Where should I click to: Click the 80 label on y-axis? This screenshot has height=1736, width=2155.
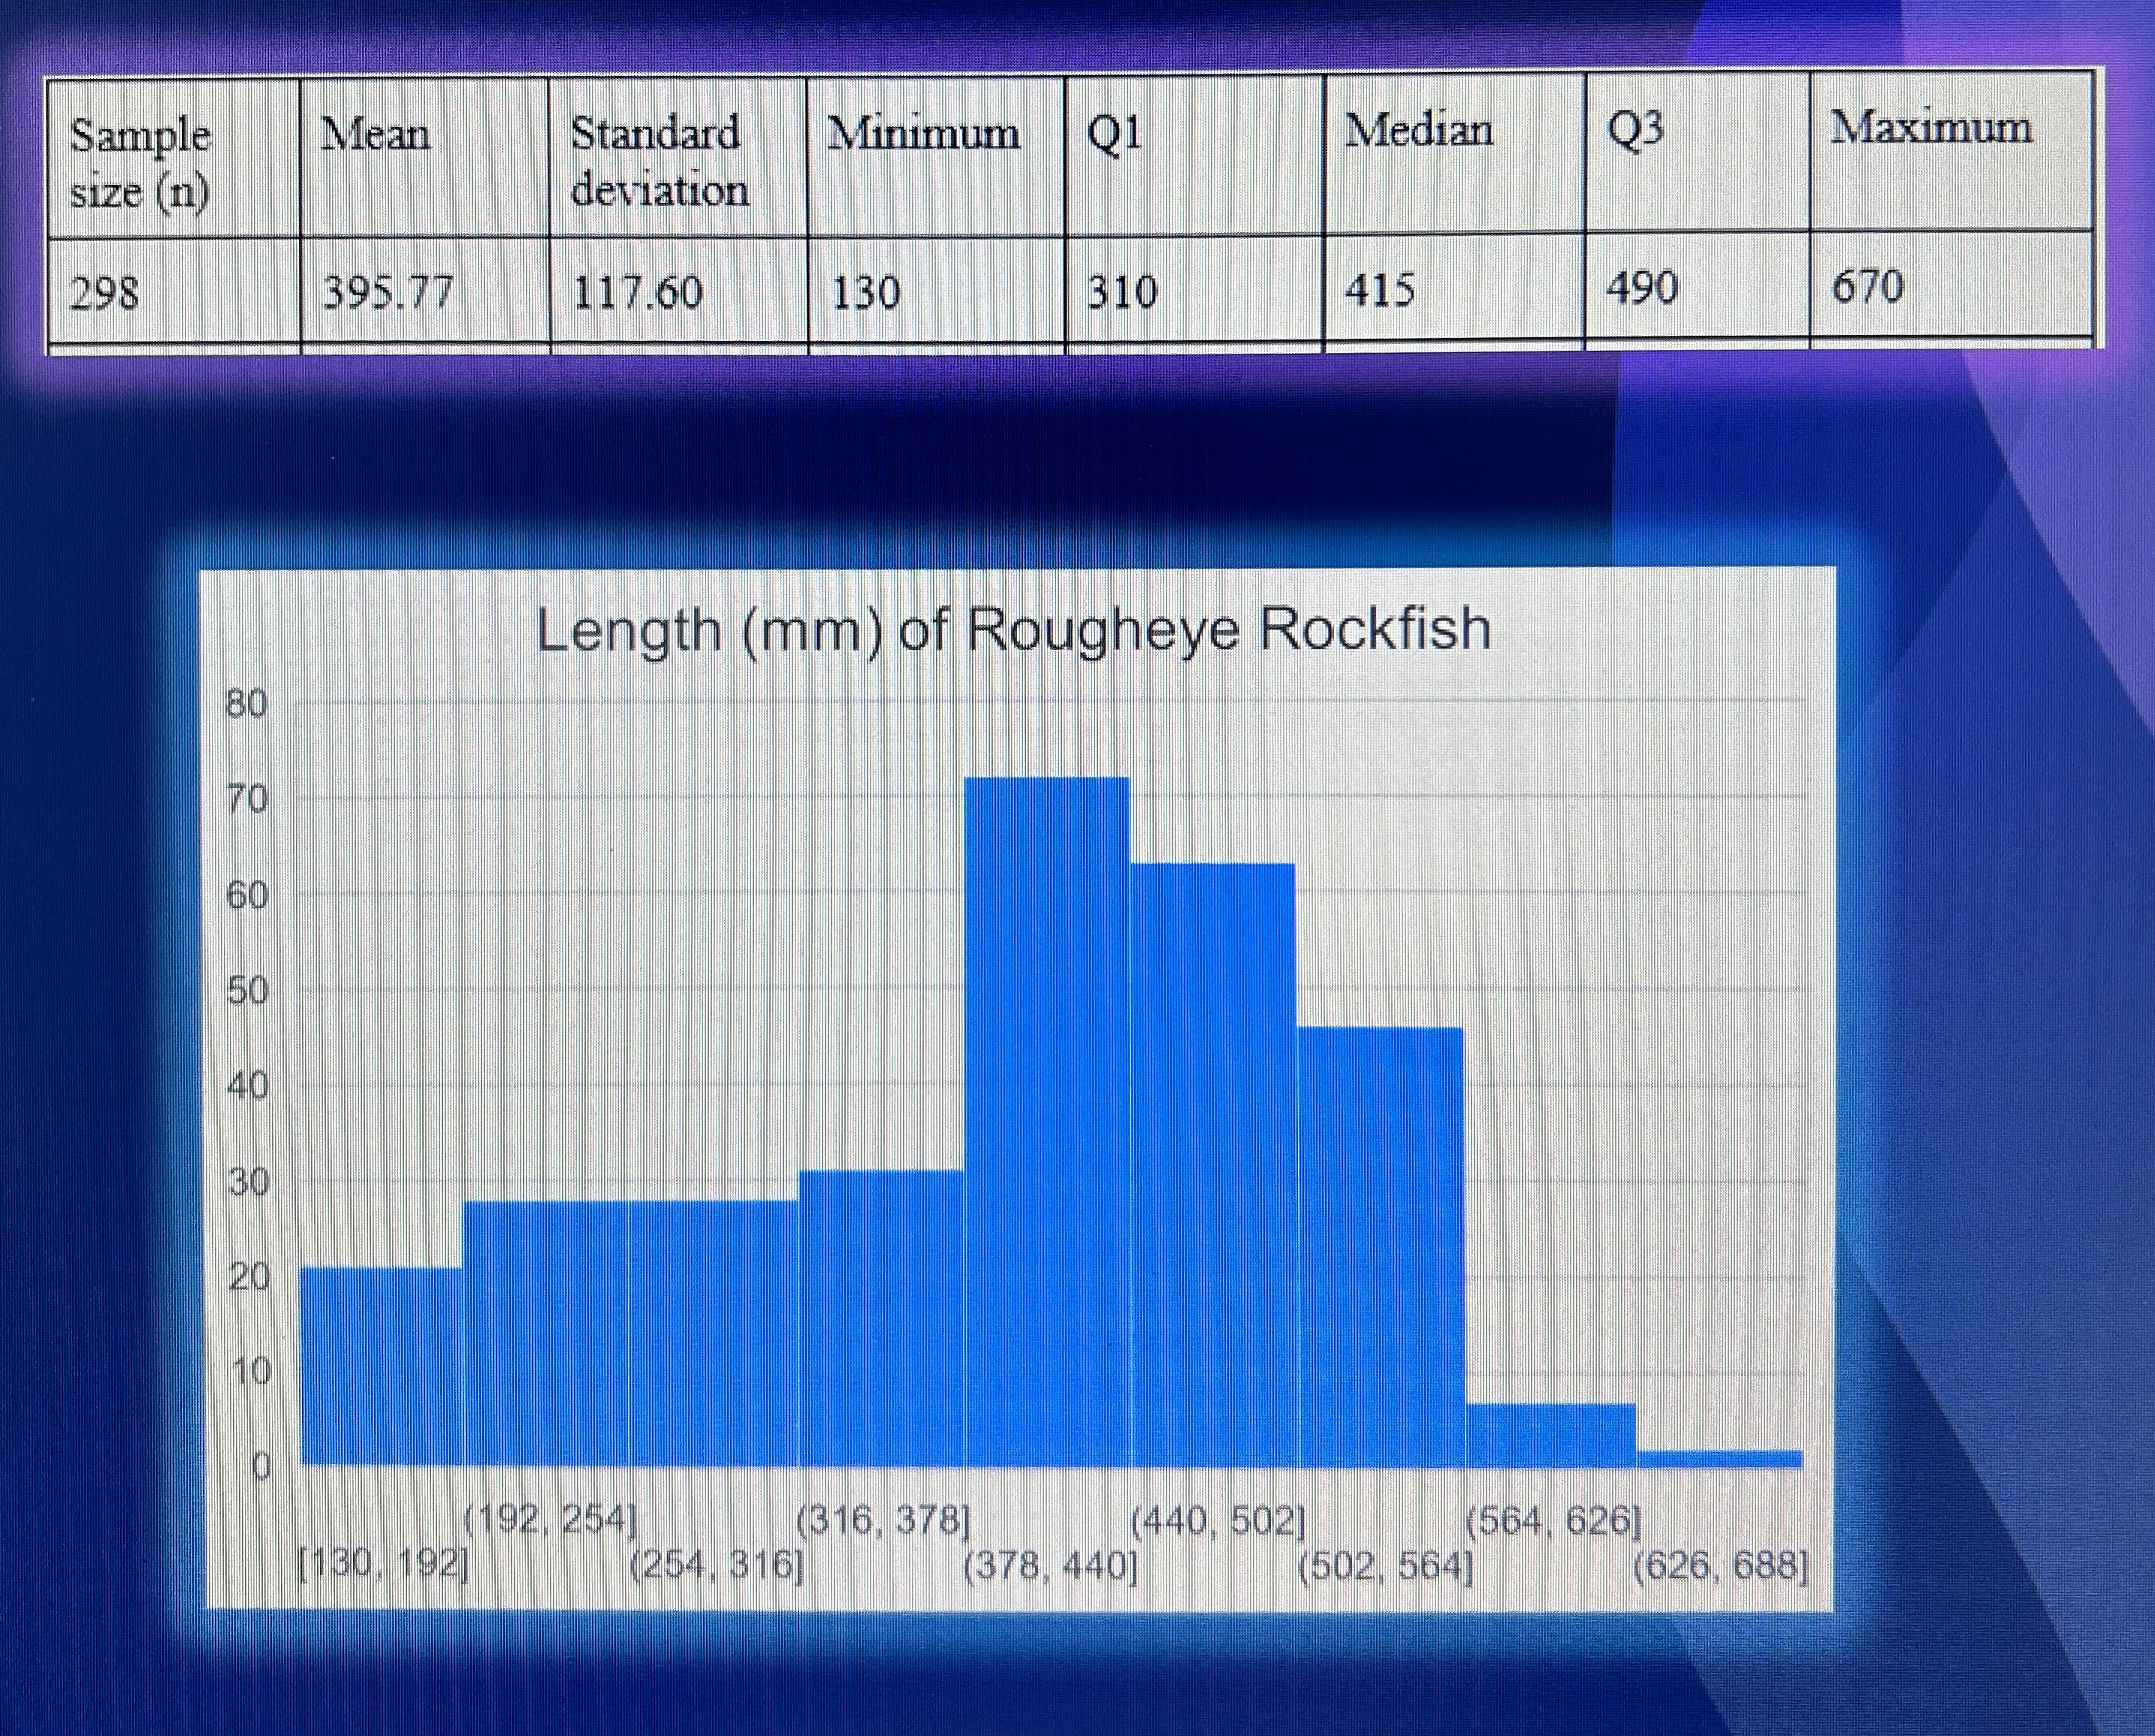pyautogui.click(x=247, y=705)
